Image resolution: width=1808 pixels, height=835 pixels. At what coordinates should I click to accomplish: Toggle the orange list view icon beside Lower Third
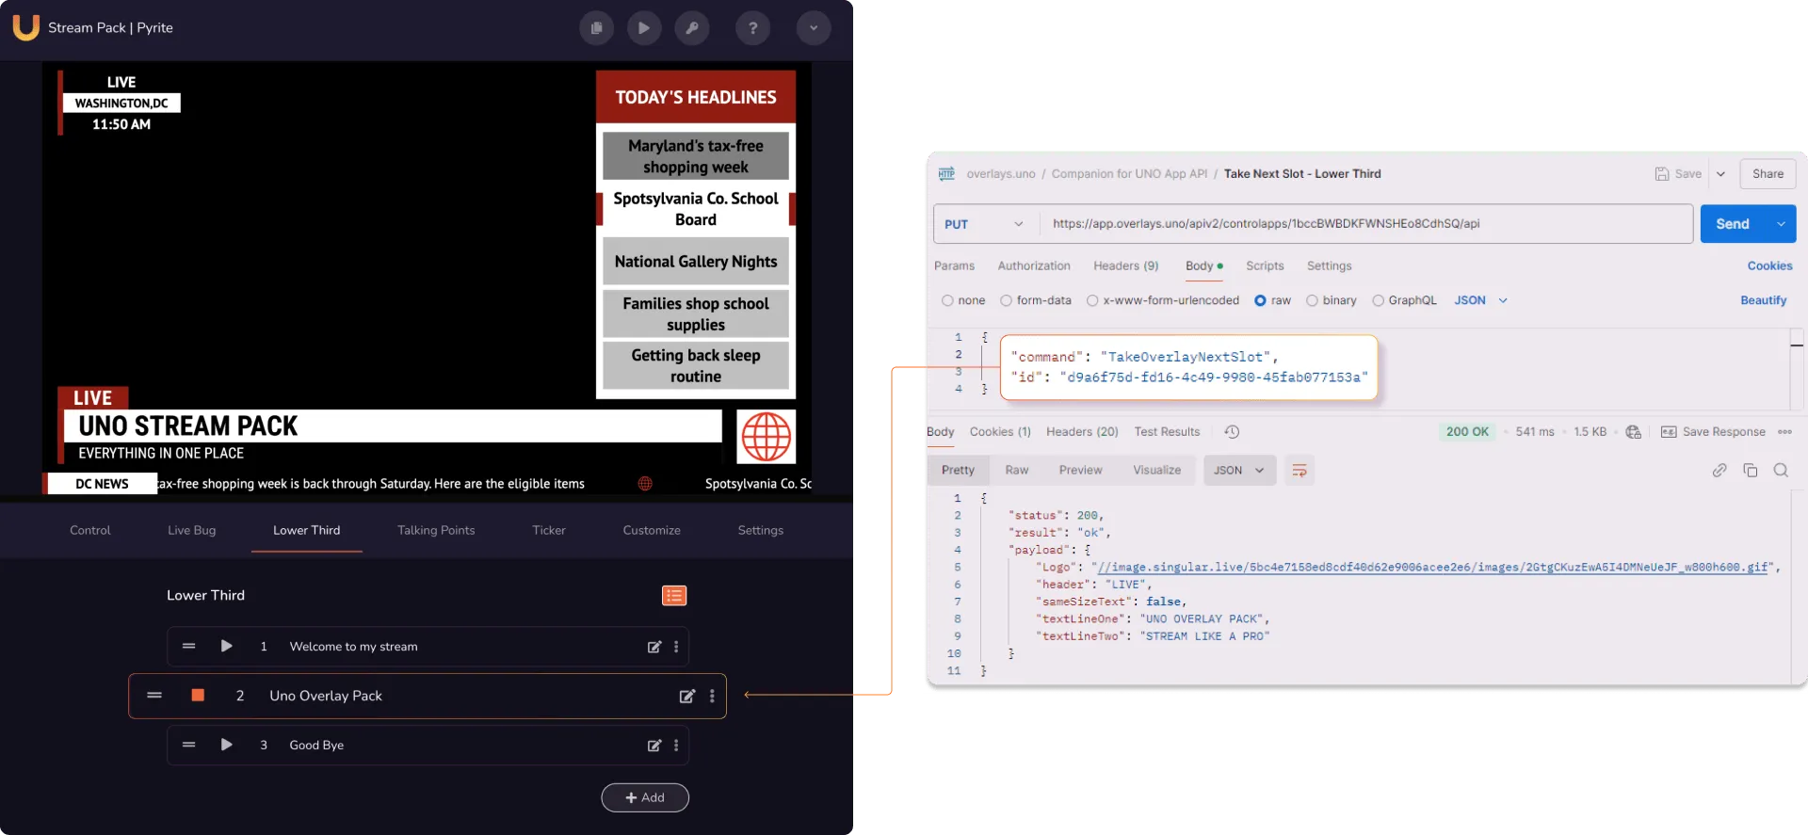(x=674, y=596)
